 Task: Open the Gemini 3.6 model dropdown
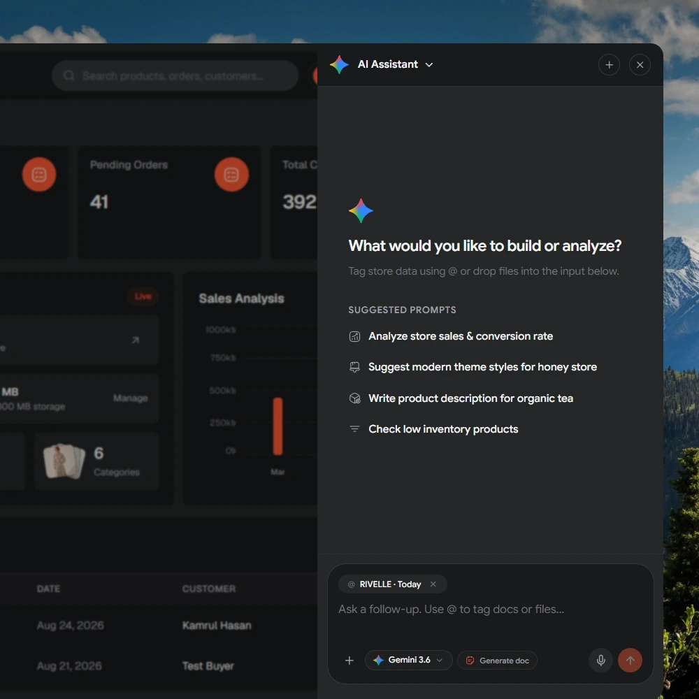pos(408,661)
